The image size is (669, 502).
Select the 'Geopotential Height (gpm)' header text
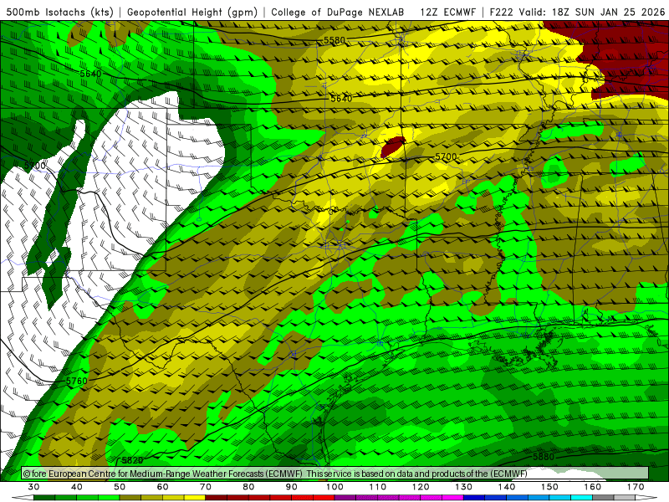pos(192,12)
